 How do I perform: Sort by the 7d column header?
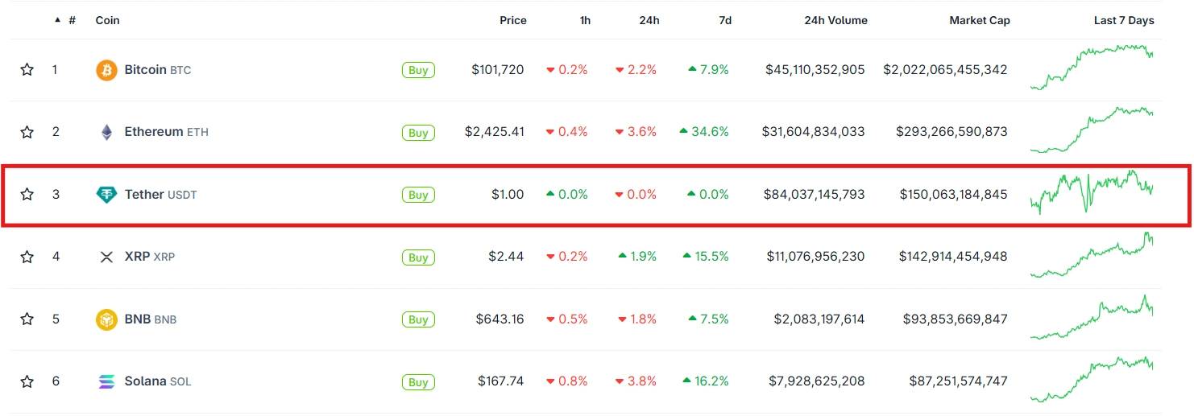725,20
